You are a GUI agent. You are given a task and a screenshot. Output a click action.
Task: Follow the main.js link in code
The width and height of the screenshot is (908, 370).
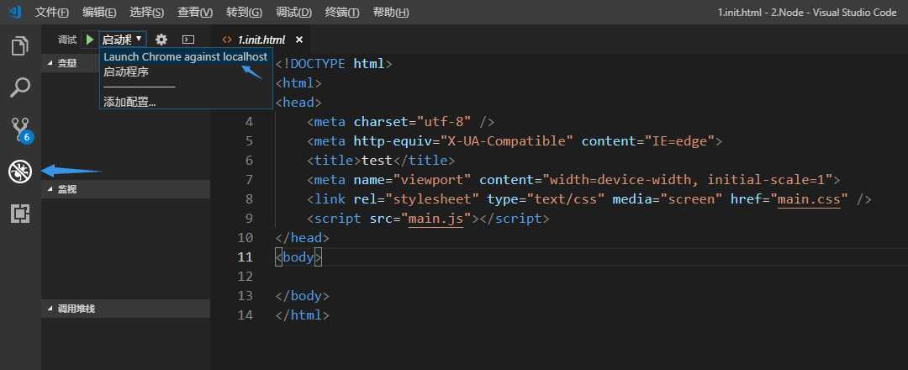click(x=436, y=219)
